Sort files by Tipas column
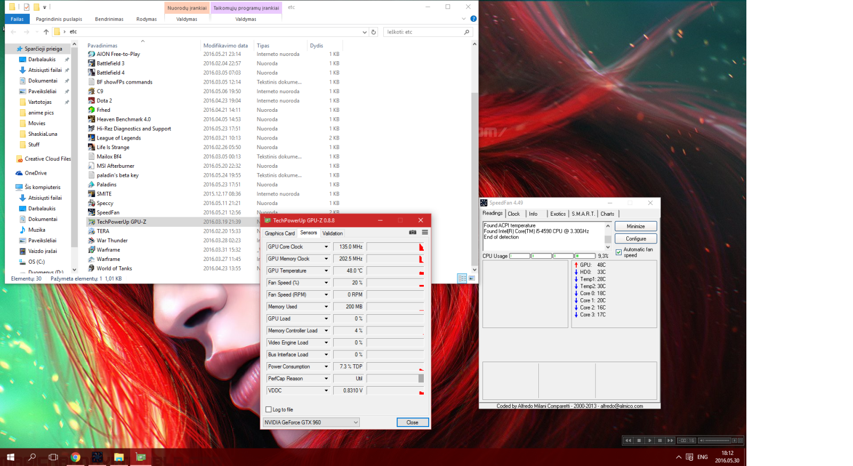This screenshot has height=466, width=853. [x=263, y=46]
